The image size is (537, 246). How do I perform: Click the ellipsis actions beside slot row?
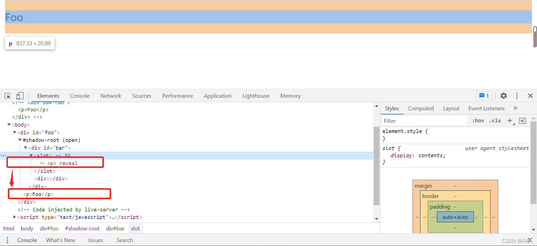tap(3, 156)
